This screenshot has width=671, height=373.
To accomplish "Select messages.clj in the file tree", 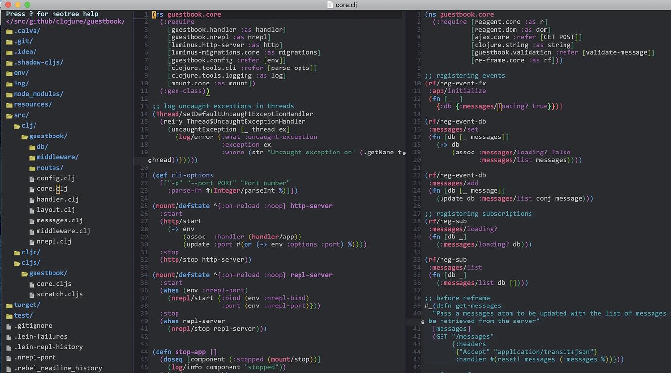I will tap(58, 220).
